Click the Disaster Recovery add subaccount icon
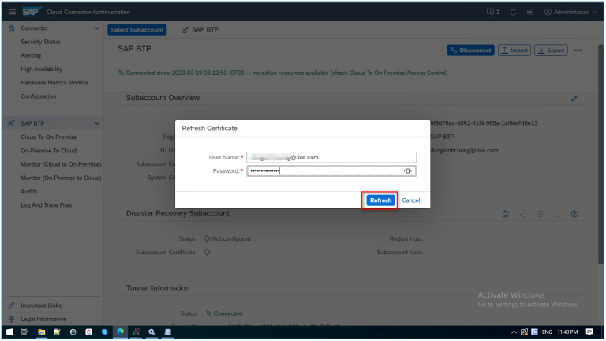 click(x=506, y=214)
